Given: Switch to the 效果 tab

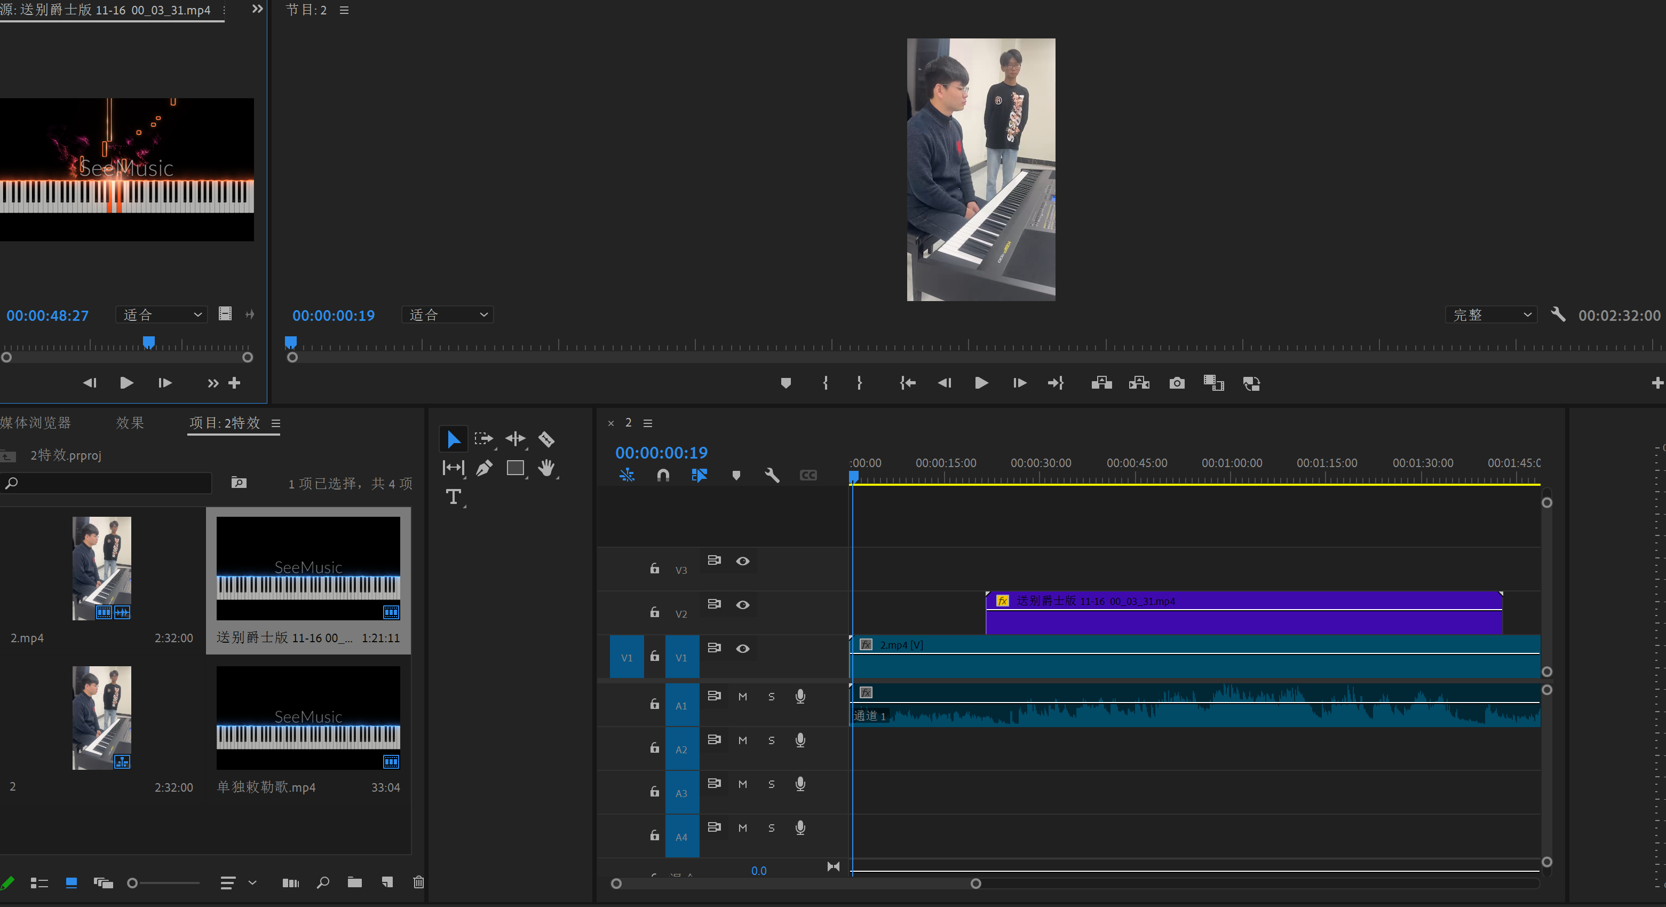Looking at the screenshot, I should 130,423.
